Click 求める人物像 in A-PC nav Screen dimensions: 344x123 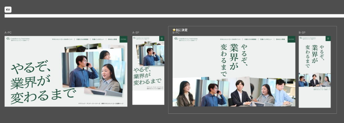(112, 39)
